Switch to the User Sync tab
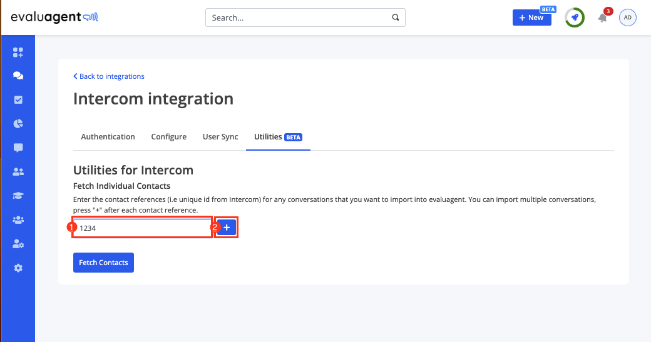This screenshot has width=651, height=342. (x=220, y=137)
